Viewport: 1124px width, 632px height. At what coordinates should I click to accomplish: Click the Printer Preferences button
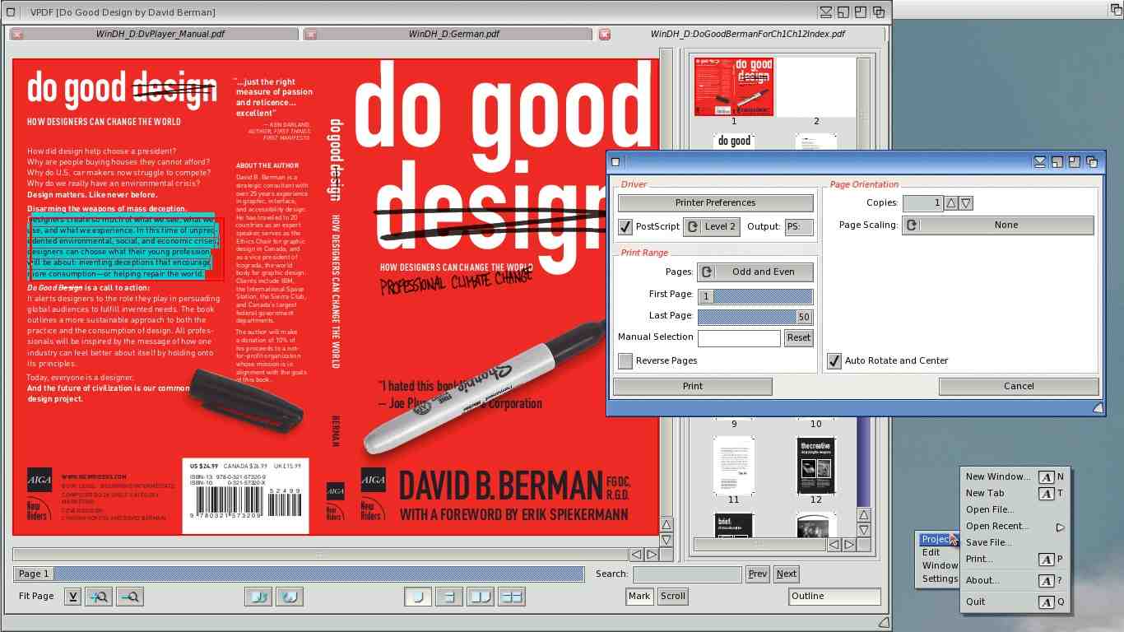(x=715, y=202)
